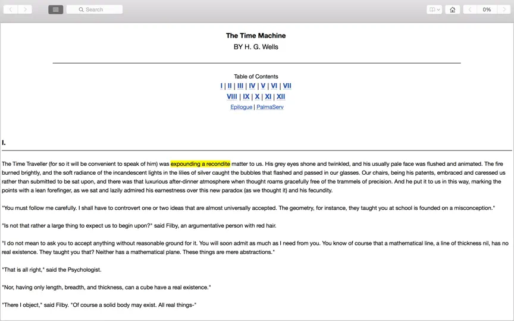Image resolution: width=514 pixels, height=321 pixels.
Task: Jump to chapter IX link
Action: coord(246,97)
